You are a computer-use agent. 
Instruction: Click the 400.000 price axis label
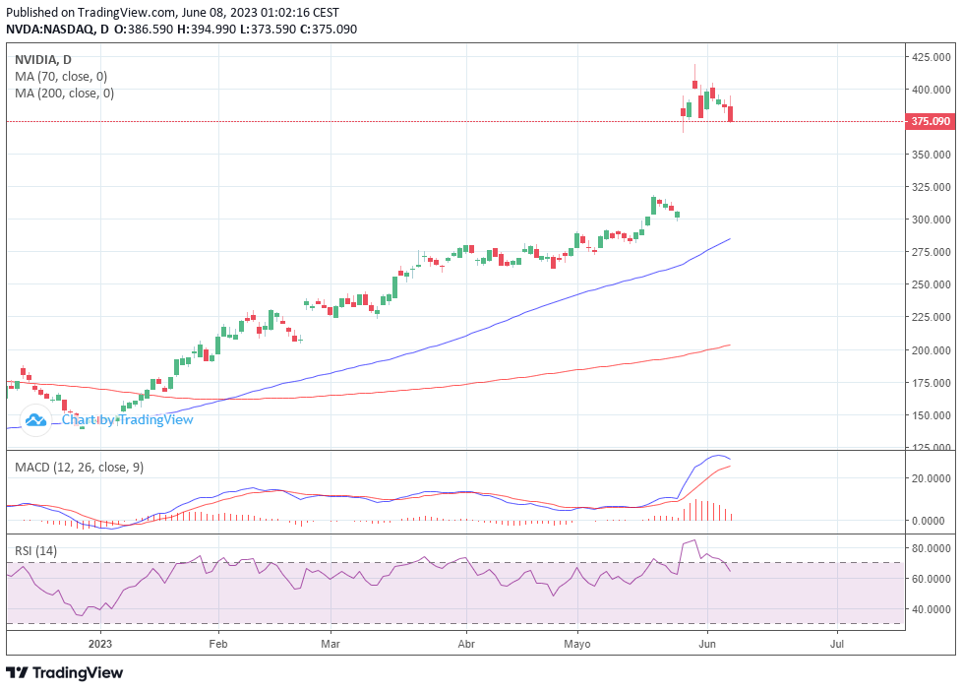931,90
